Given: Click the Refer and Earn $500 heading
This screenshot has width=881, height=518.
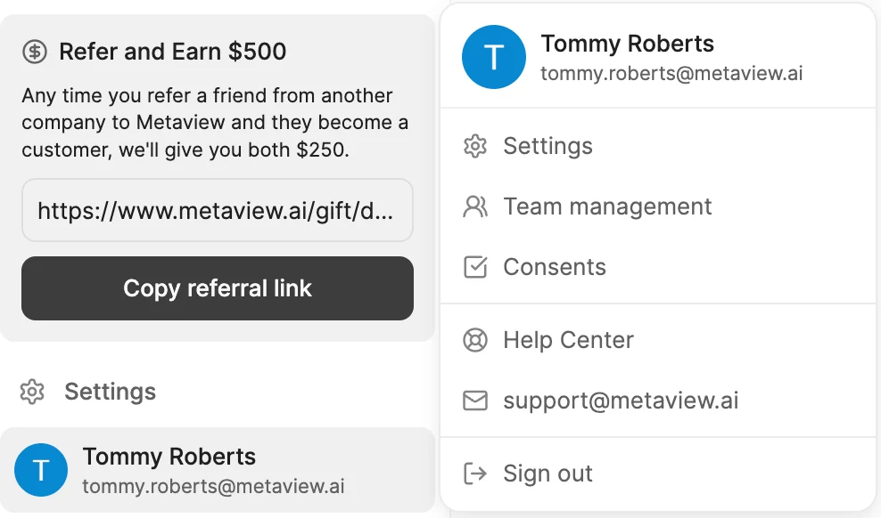Looking at the screenshot, I should (172, 52).
